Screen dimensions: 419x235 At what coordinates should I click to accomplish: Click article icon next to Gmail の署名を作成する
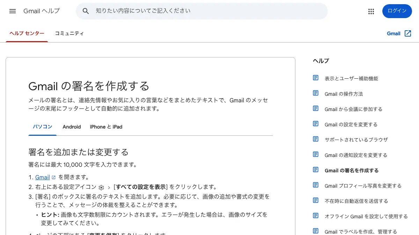[316, 170]
